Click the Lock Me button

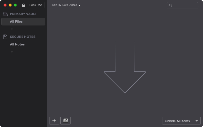[x=32, y=5]
